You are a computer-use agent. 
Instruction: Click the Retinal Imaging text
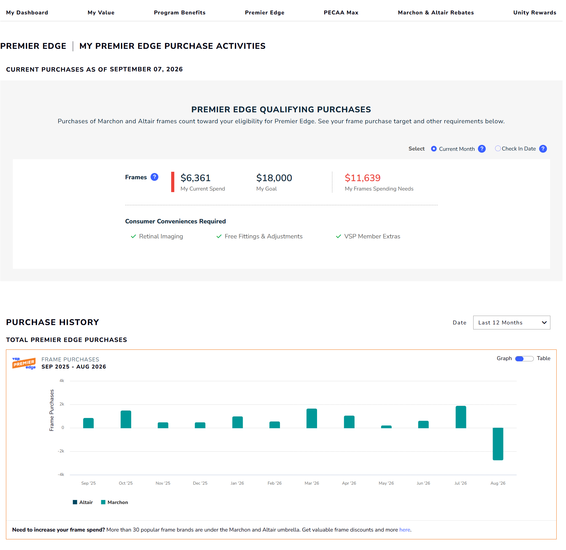click(161, 237)
